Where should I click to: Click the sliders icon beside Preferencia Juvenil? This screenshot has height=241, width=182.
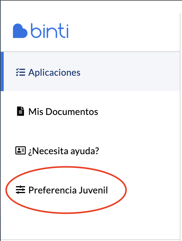click(x=21, y=190)
